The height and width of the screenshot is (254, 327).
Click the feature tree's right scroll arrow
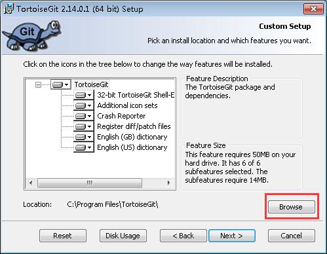pyautogui.click(x=168, y=183)
